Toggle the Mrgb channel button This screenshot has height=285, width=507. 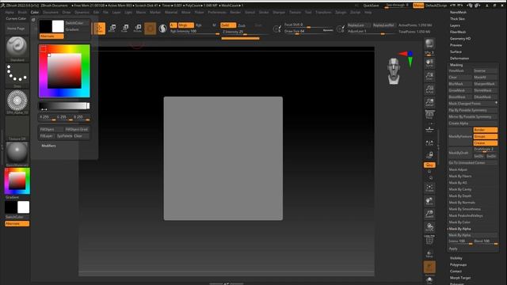pyautogui.click(x=186, y=25)
